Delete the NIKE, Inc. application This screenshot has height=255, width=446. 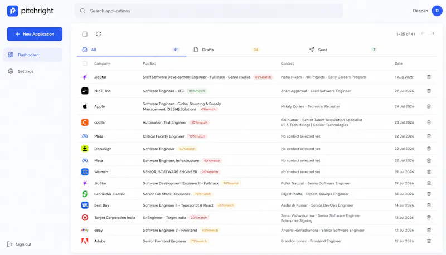pyautogui.click(x=429, y=91)
